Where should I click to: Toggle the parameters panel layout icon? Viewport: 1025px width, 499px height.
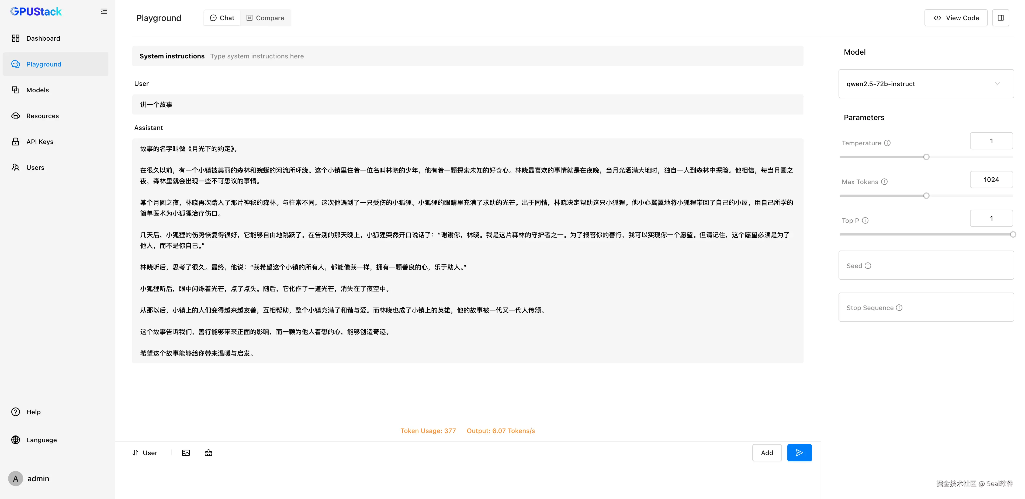(x=1000, y=18)
